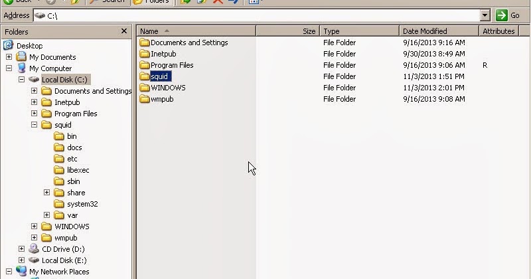Click the My Documents icon in tree
This screenshot has width=531, height=279.
21,56
